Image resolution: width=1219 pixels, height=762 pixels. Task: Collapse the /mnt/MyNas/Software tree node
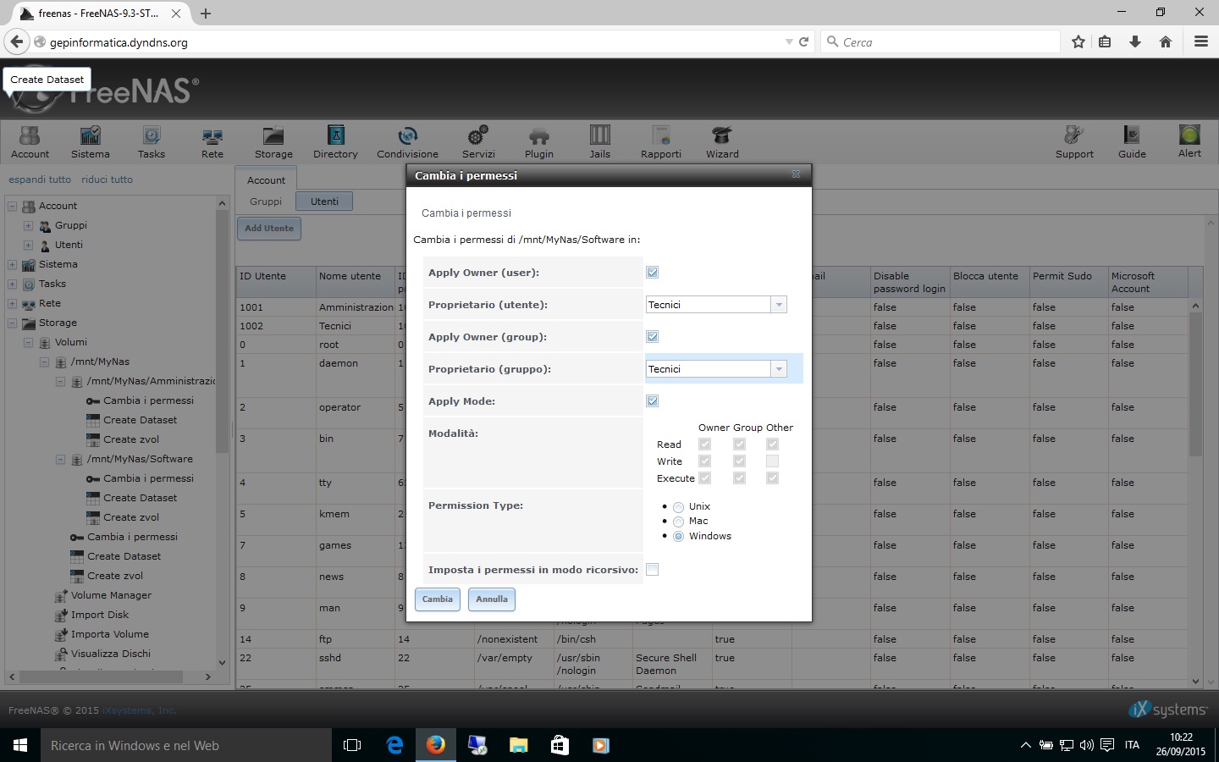(60, 459)
